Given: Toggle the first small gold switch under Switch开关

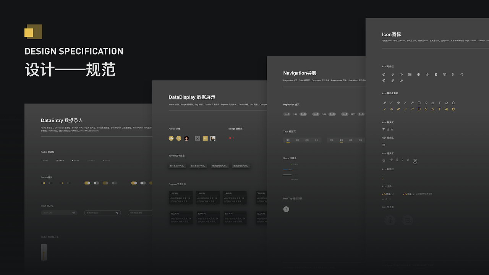Looking at the screenshot, I should (x=43, y=183).
